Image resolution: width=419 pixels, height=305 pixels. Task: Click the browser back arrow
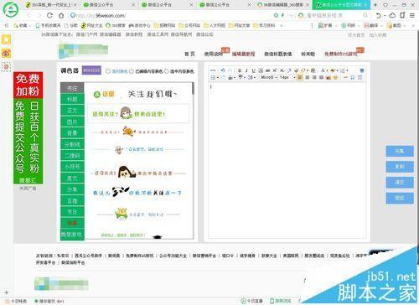pos(28,15)
